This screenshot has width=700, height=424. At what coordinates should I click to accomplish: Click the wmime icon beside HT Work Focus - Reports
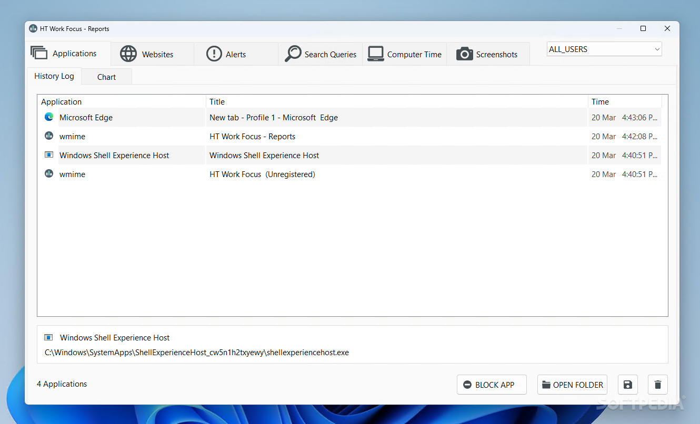coord(49,136)
